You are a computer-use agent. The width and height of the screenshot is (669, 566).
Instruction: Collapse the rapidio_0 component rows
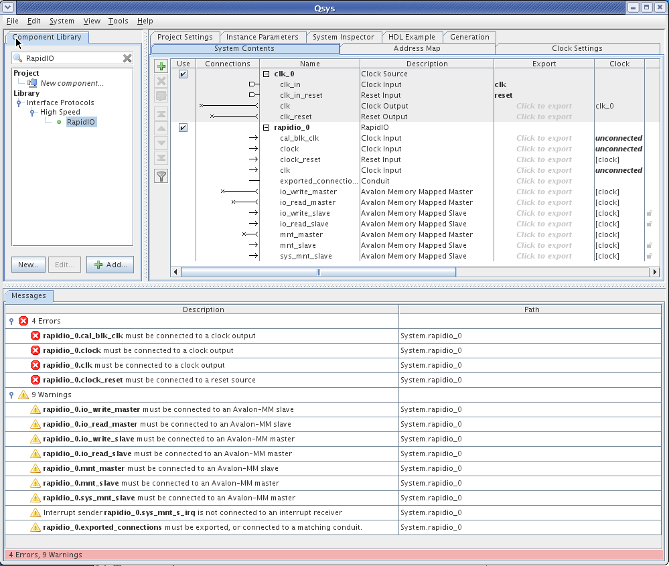pyautogui.click(x=266, y=128)
